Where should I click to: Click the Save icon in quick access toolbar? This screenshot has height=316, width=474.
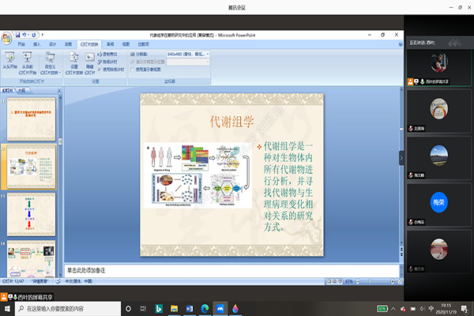pos(17,35)
